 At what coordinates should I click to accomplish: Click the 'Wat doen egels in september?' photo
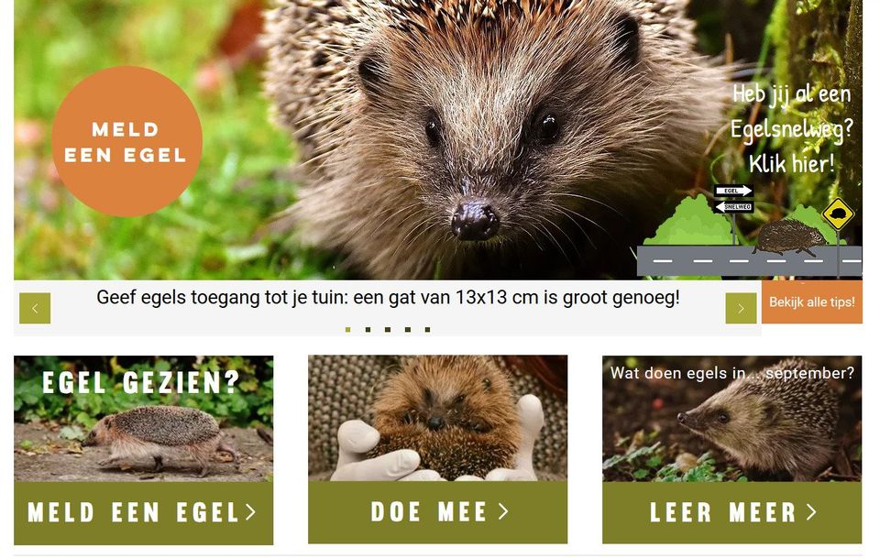tap(731, 418)
